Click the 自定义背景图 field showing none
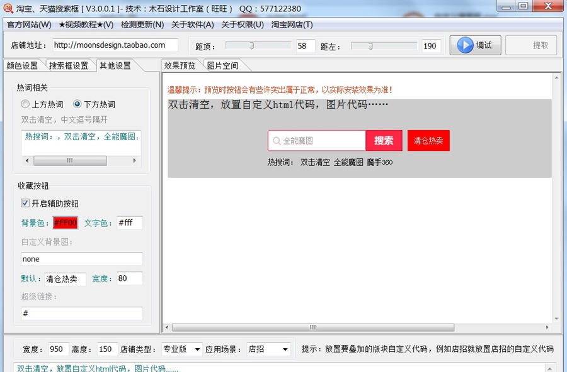Screen dimensions: 567x372 (82, 259)
